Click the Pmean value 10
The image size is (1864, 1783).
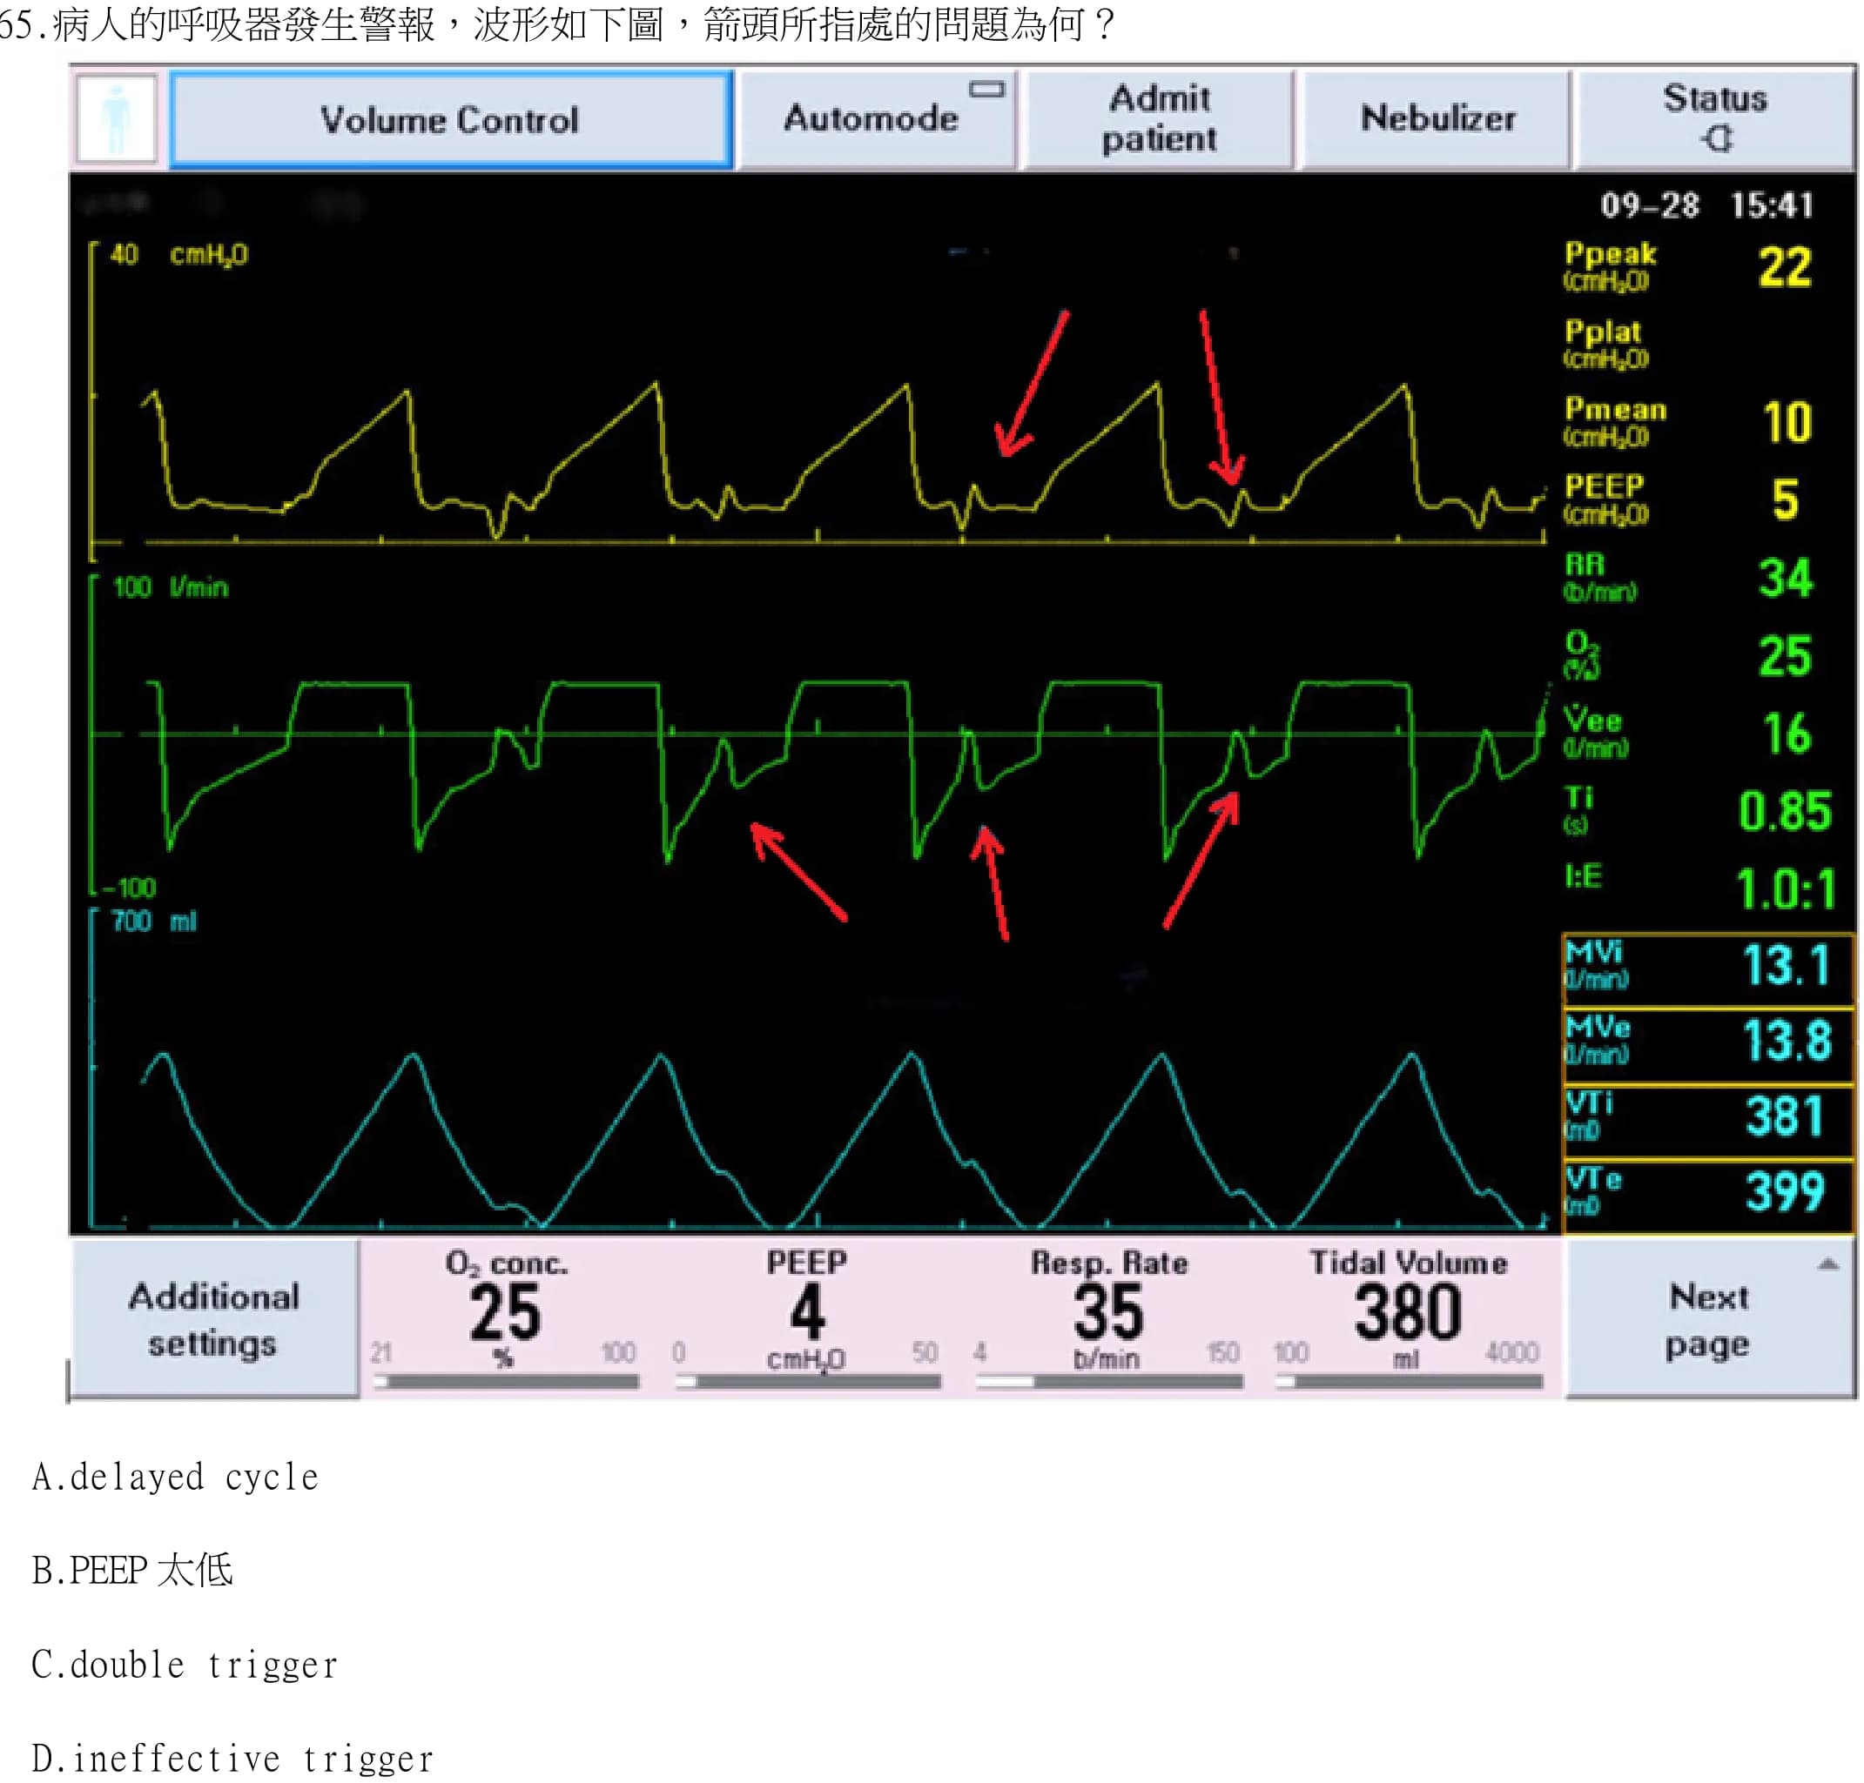click(1787, 422)
